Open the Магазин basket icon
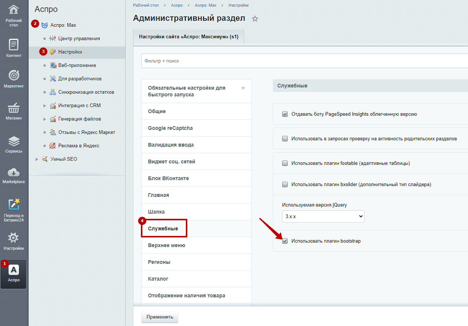The height and width of the screenshot is (326, 468). pyautogui.click(x=14, y=108)
